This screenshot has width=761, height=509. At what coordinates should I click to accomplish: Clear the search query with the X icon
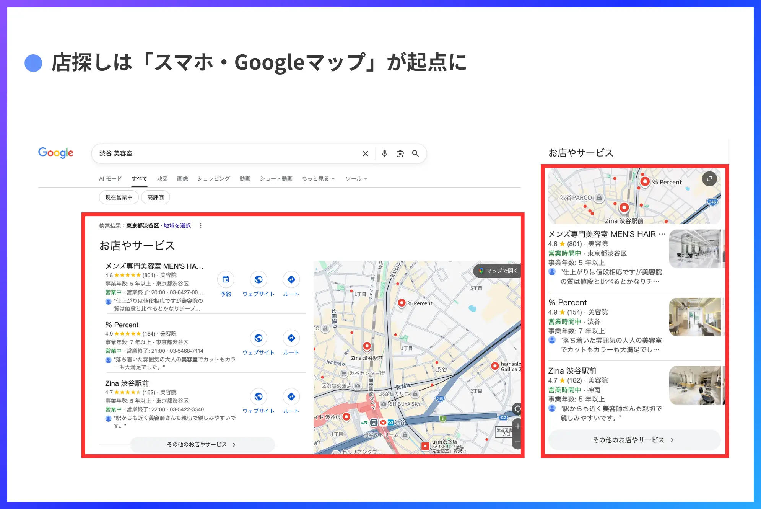(x=365, y=153)
